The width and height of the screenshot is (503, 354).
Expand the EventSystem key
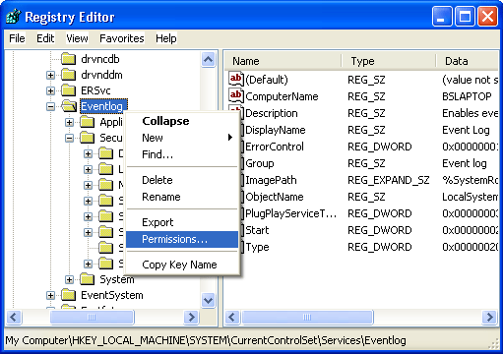point(50,295)
